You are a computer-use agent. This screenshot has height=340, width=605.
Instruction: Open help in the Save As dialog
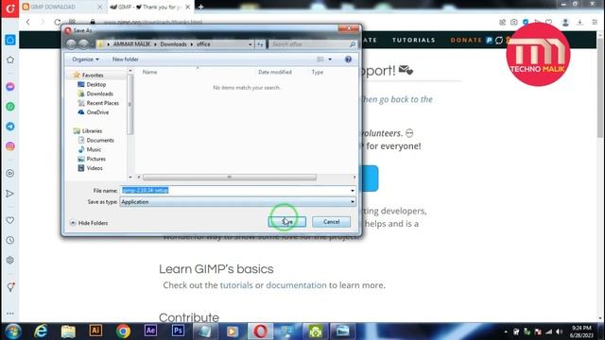[348, 59]
